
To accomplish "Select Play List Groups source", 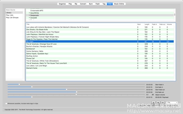I will (12, 18).
